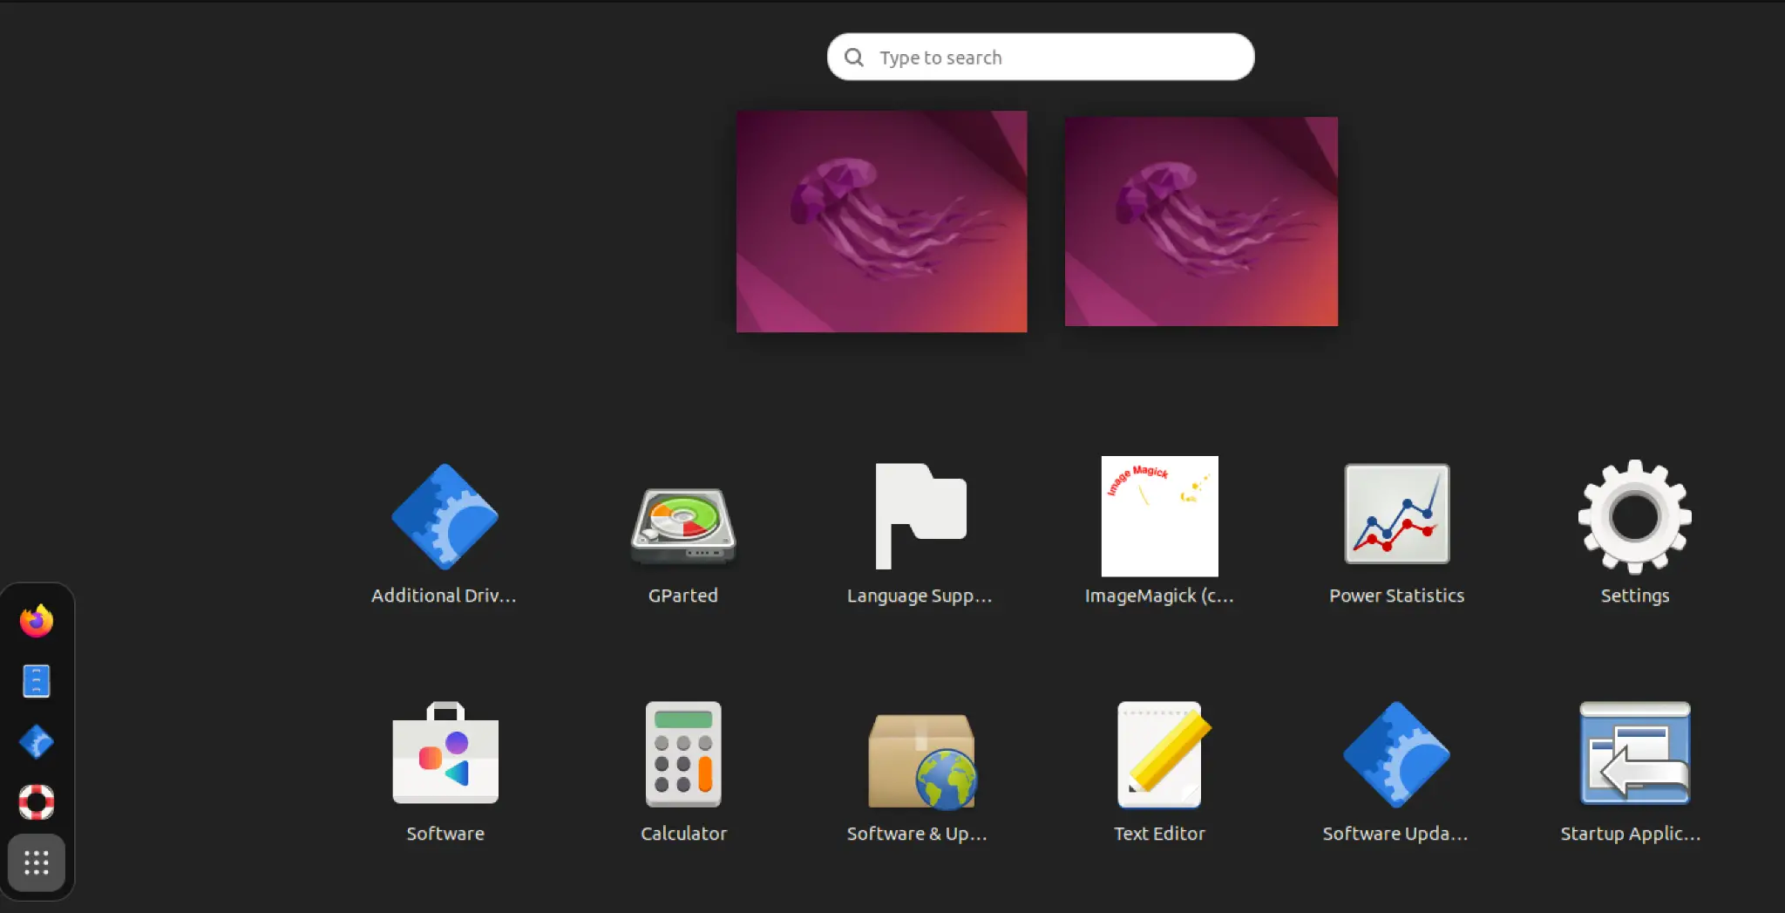Screen dimensions: 1785x913
Task: Toggle the Show Applications grid button
Action: [37, 863]
